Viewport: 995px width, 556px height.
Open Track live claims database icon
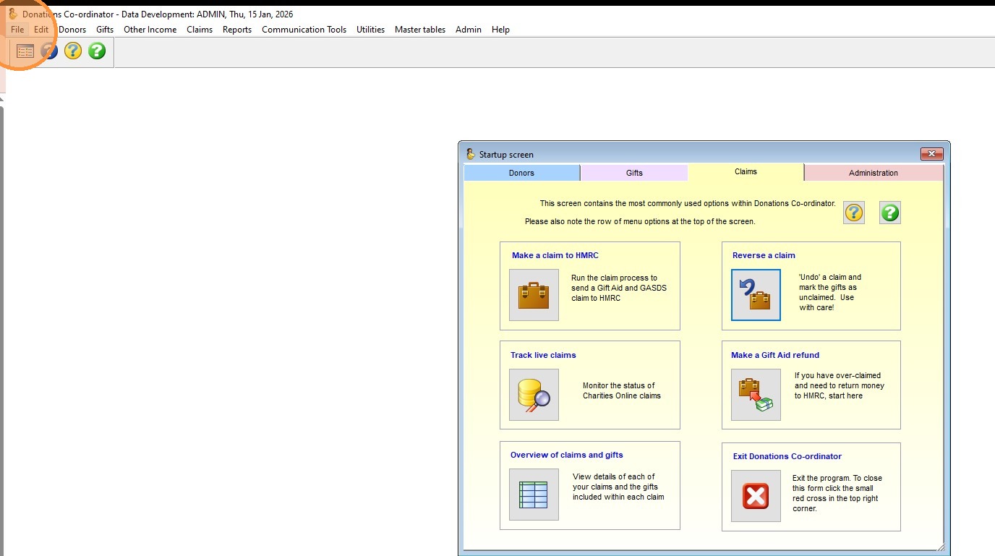tap(534, 395)
